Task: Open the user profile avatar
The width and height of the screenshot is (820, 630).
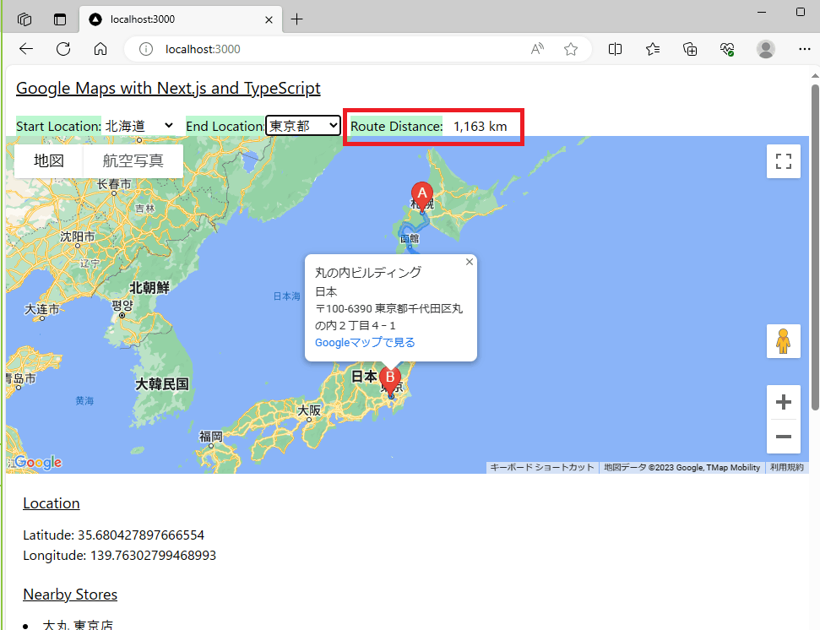Action: pyautogui.click(x=766, y=49)
